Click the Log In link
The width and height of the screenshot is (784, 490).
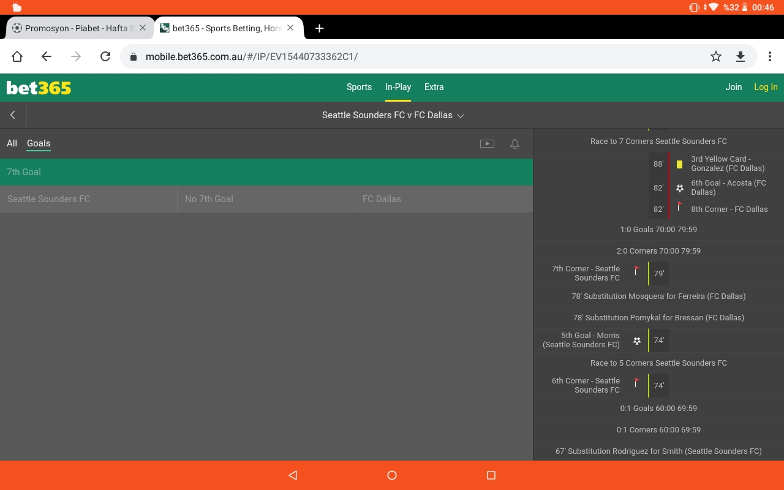tap(766, 87)
